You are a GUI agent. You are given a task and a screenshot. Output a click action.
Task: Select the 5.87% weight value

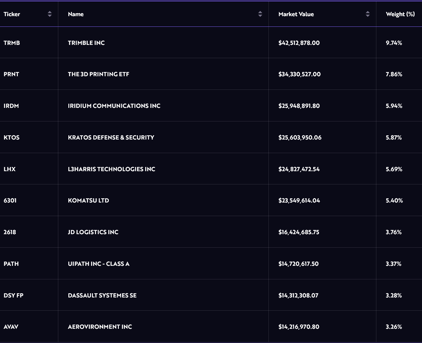394,138
